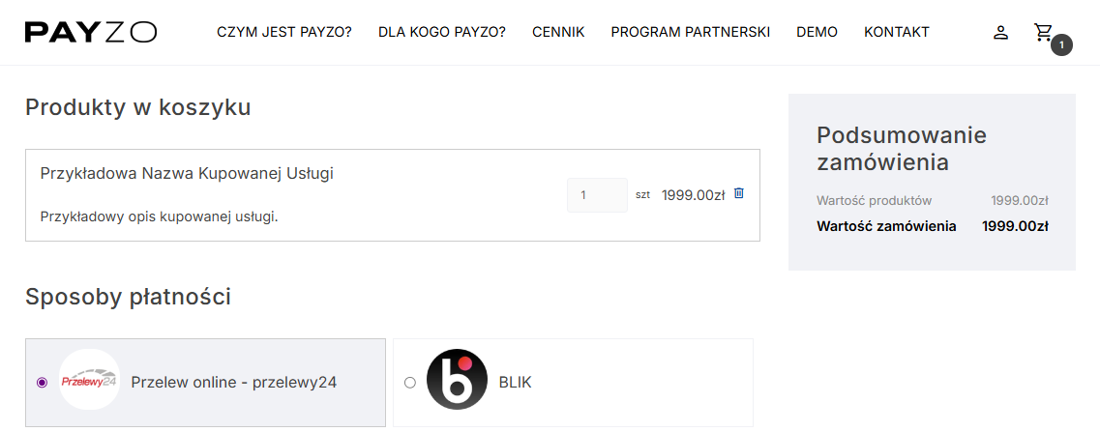Open the CZYM JEST PAYZO? menu
The width and height of the screenshot is (1100, 432).
click(x=284, y=32)
